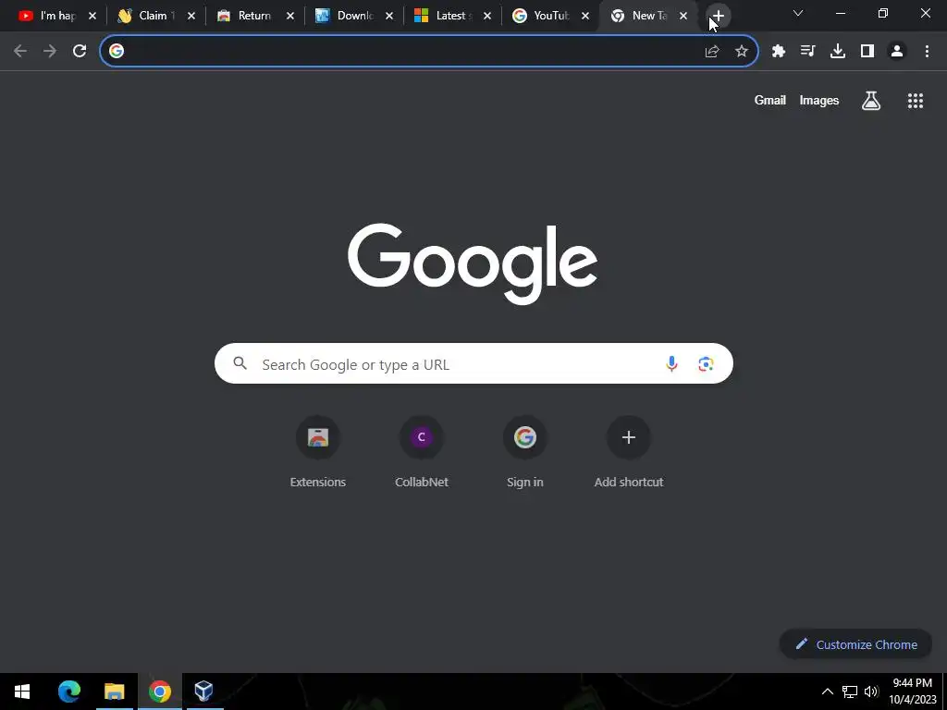Open Google apps grid
947x710 pixels.
point(916,101)
